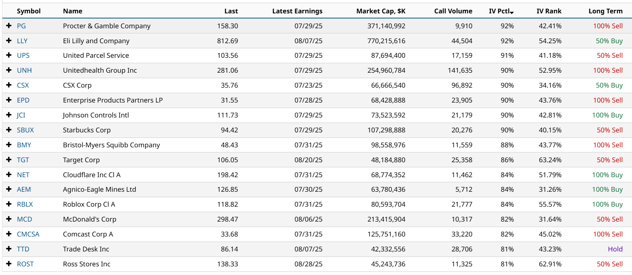The width and height of the screenshot is (632, 275).
Task: Sort by IV Rank column header
Action: point(549,11)
